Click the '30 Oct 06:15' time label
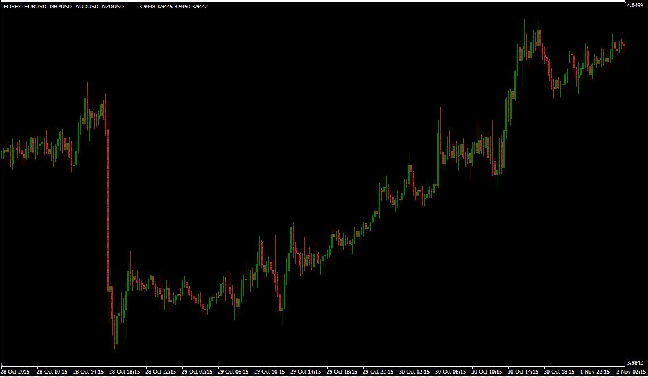The height and width of the screenshot is (377, 648). click(x=451, y=372)
